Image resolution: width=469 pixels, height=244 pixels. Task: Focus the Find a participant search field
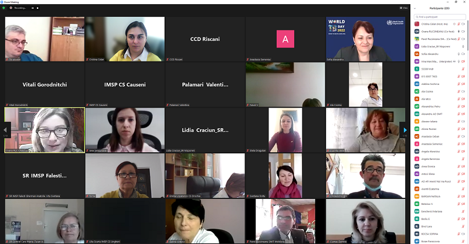[x=439, y=17]
